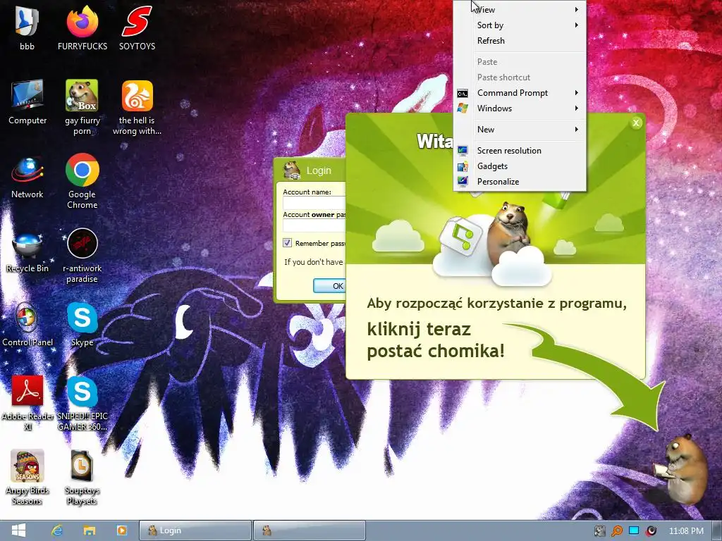The height and width of the screenshot is (541, 722).
Task: Click the magnifier icon in system tray
Action: point(616,531)
